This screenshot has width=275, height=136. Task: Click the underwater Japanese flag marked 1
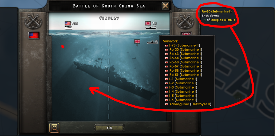(x=137, y=42)
